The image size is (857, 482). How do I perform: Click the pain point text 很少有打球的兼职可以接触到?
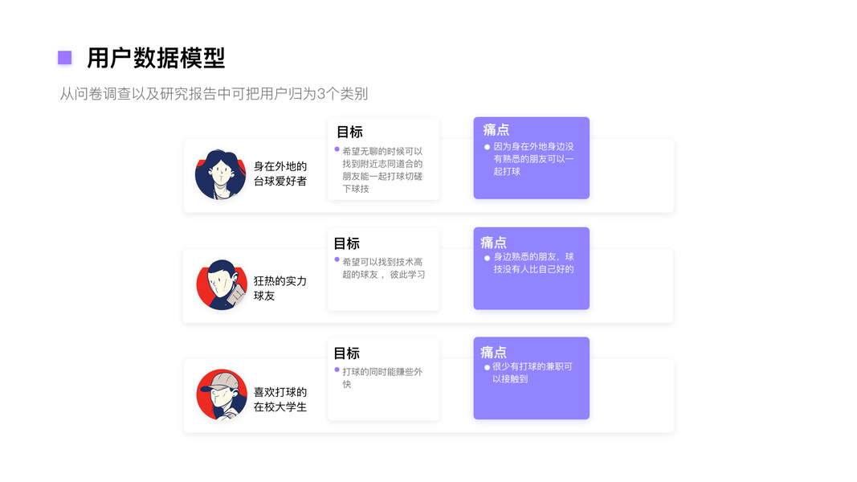click(x=532, y=373)
